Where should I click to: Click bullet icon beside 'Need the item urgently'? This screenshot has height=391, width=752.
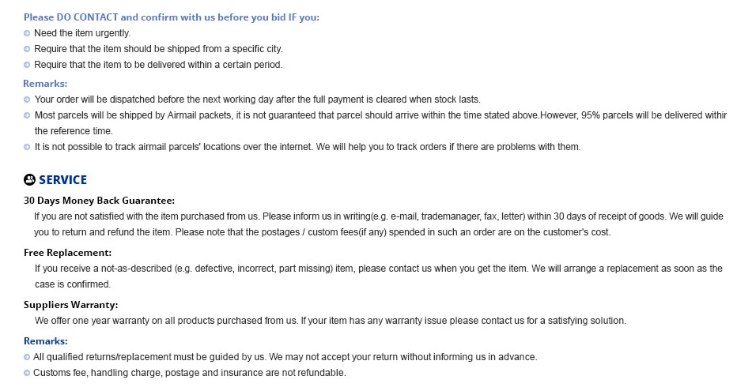coord(27,33)
